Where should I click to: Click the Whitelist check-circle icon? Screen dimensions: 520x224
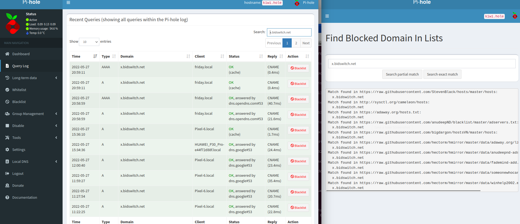(7, 90)
